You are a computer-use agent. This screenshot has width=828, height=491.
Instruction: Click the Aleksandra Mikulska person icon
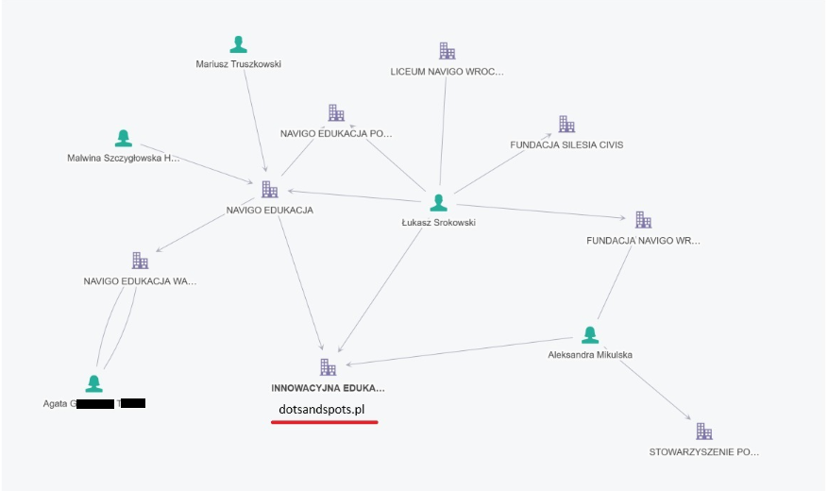(590, 334)
